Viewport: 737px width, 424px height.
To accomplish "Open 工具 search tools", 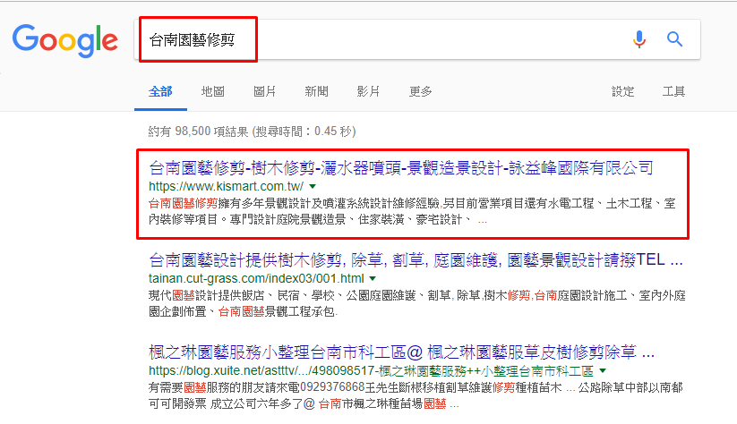I will tap(673, 91).
